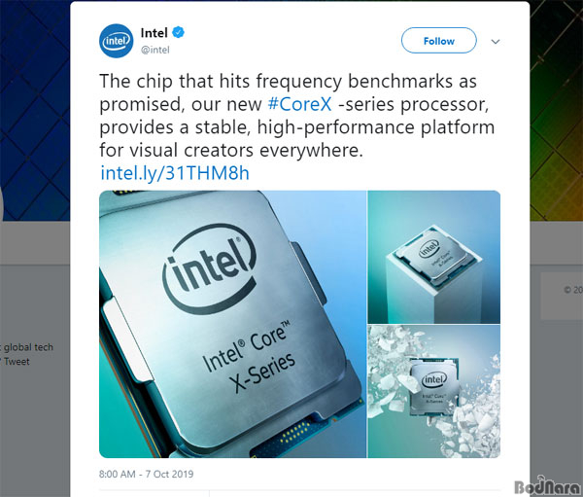Open the @intel handle
583x497 pixels.
(155, 50)
